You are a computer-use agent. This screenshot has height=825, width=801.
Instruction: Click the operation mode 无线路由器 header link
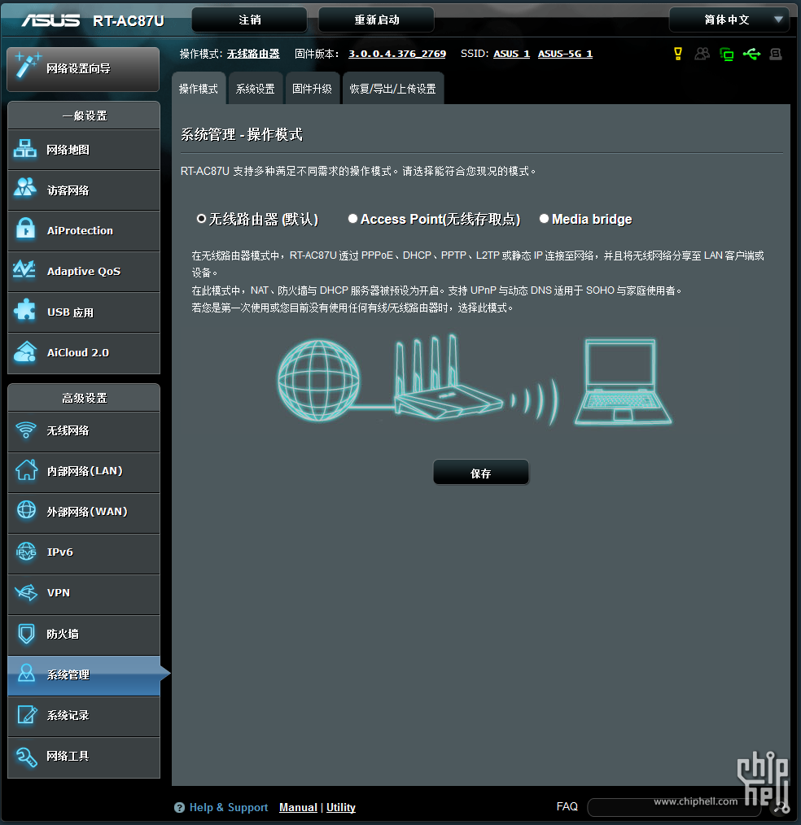pyautogui.click(x=253, y=54)
